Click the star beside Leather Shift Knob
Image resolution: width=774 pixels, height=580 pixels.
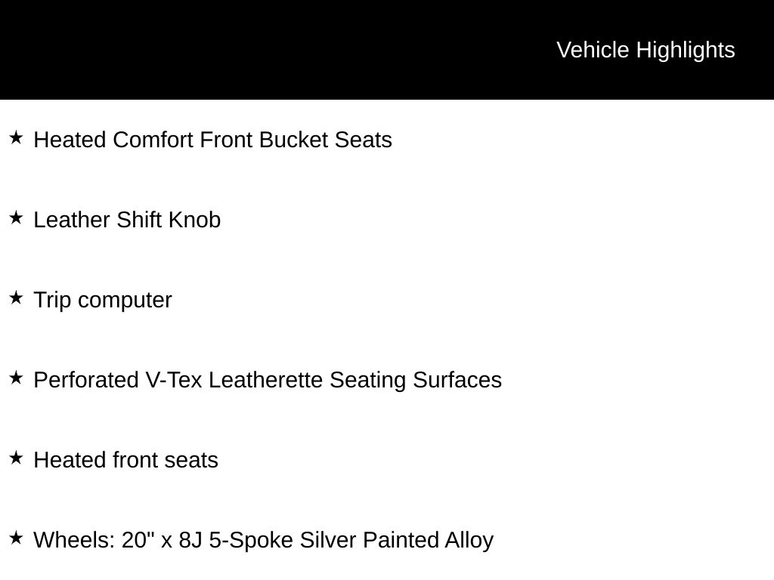[x=17, y=217]
